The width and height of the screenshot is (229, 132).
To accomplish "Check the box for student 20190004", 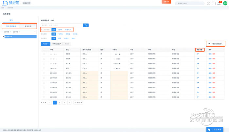I will click(x=44, y=87).
